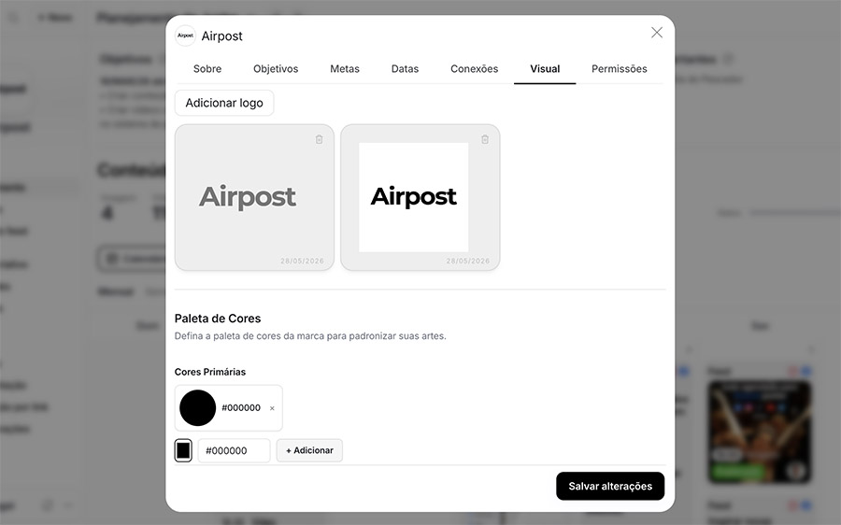Image resolution: width=841 pixels, height=525 pixels.
Task: Save changes with Salvar alterações
Action: (x=610, y=486)
